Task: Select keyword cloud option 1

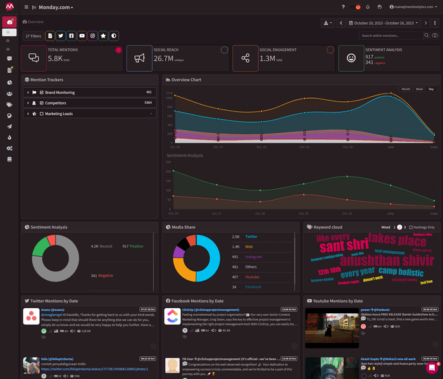Action: click(x=394, y=227)
